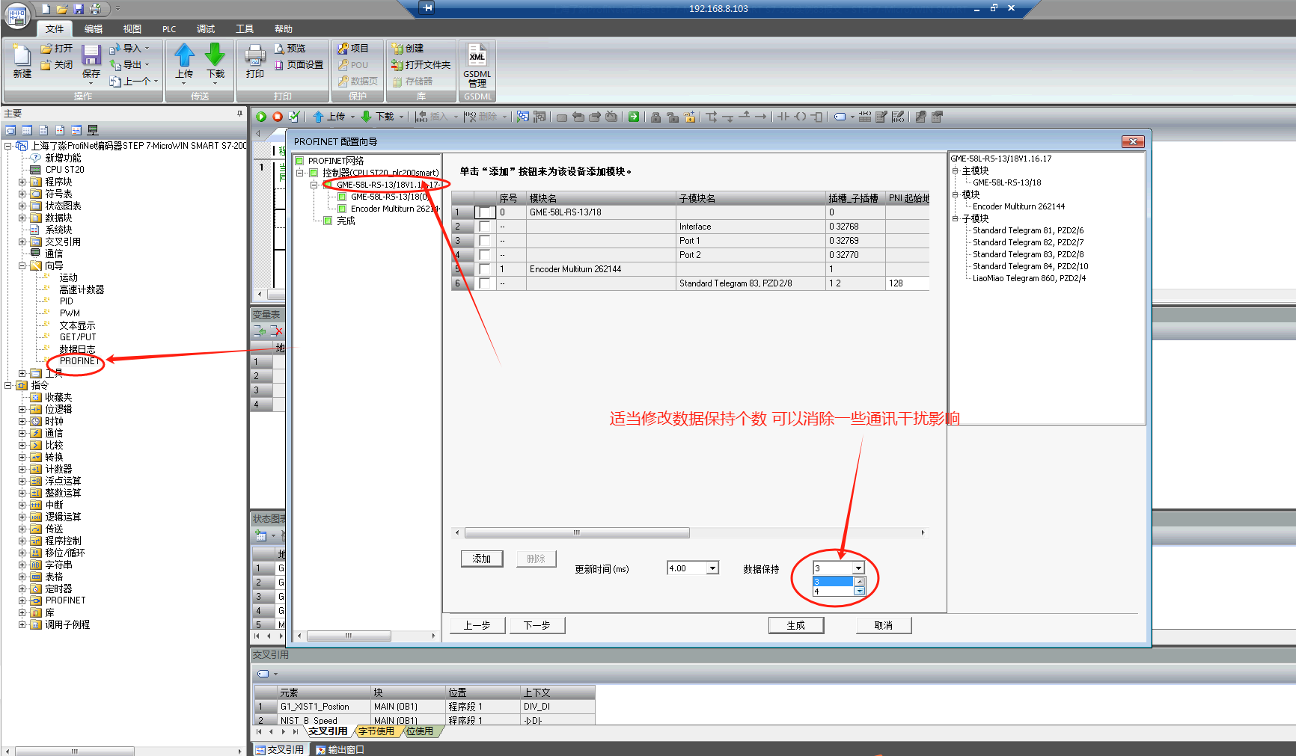
Task: Expand 程序块 node in project tree
Action: [x=22, y=182]
